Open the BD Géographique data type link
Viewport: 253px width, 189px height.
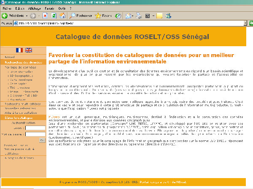pos(21,76)
